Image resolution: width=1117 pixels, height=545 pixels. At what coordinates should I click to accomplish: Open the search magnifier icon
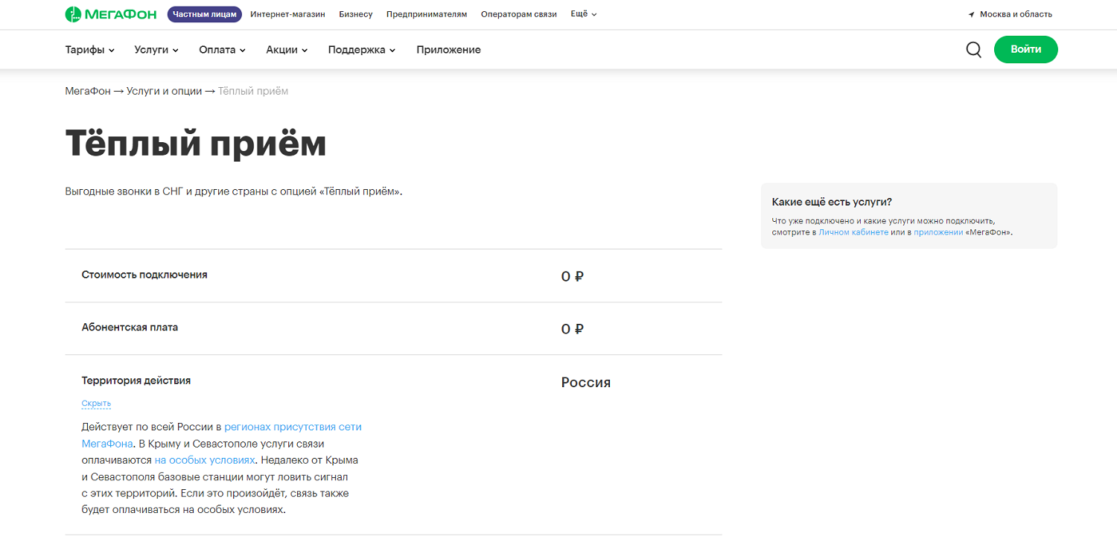click(973, 50)
